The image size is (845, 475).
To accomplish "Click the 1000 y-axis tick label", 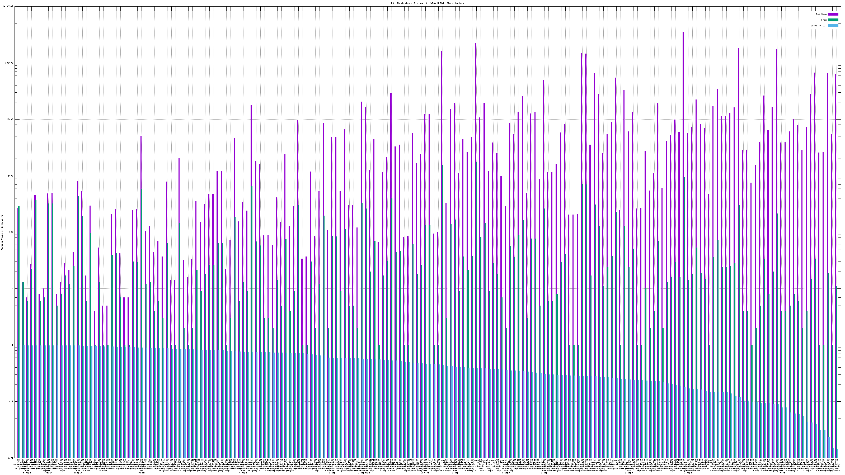I will (11, 176).
